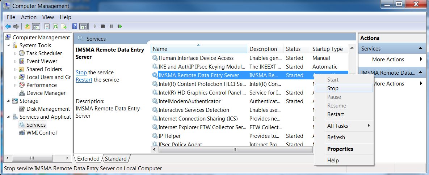The height and width of the screenshot is (175, 429).
Task: Click the Up one level folder icon
Action: (x=28, y=26)
